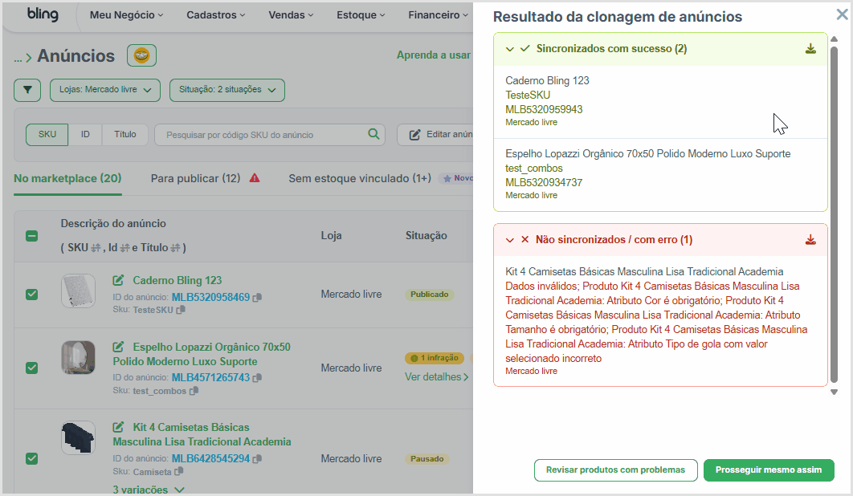Open the Lojas: Mercado livre dropdown
853x496 pixels.
pyautogui.click(x=105, y=90)
